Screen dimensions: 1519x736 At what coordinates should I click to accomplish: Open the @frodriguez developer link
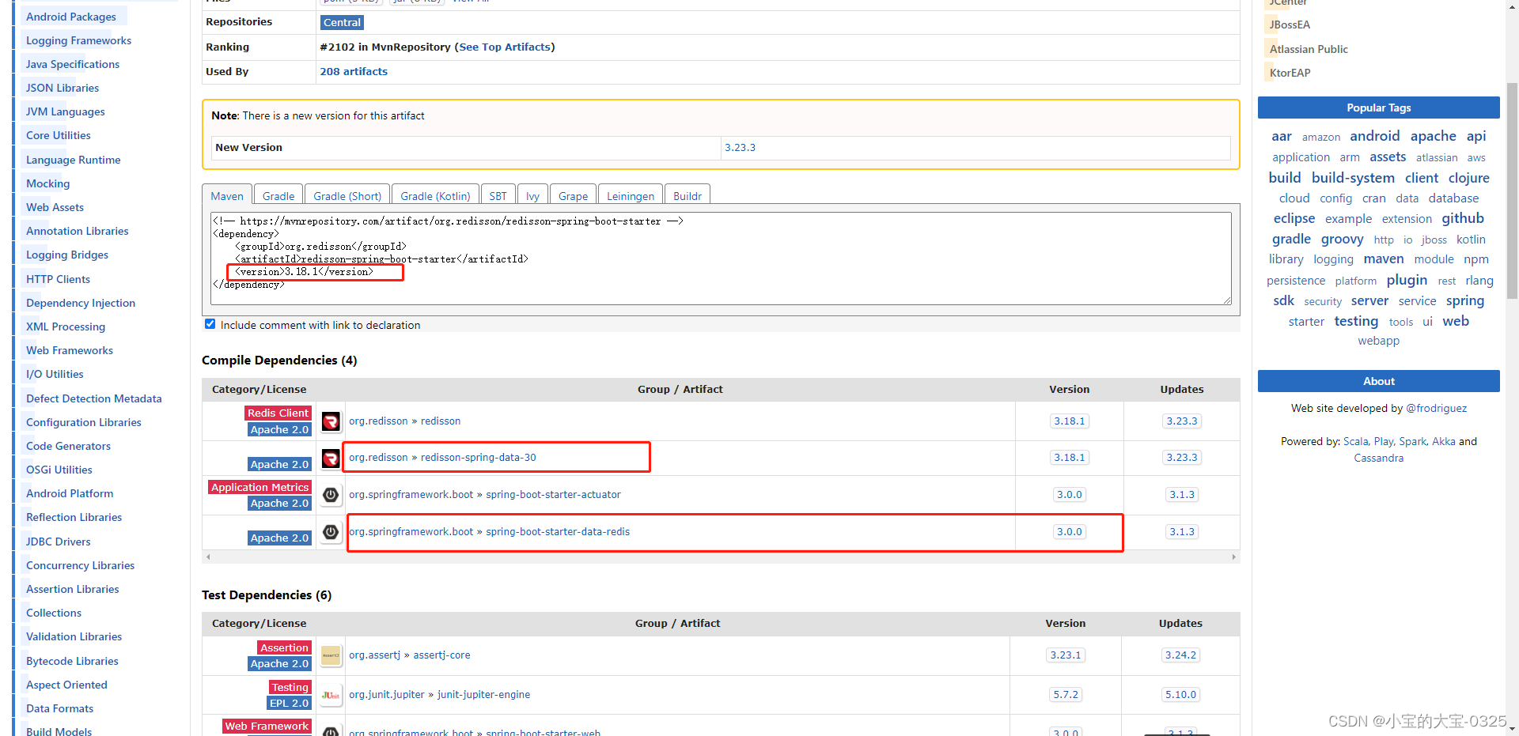[x=1436, y=408]
